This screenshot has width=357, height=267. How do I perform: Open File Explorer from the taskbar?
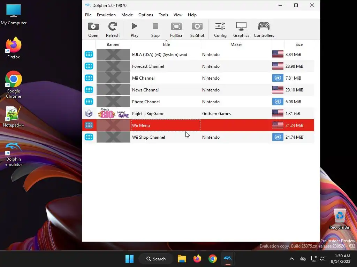pos(182,259)
